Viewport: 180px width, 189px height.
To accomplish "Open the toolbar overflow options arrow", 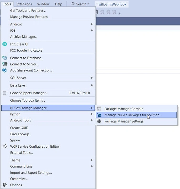I will [x=119, y=13].
